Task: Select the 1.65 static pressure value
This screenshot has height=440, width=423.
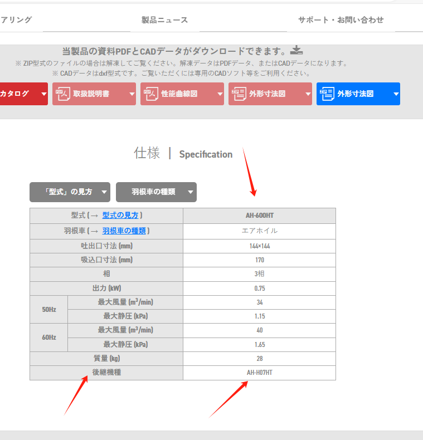Action: coord(260,345)
